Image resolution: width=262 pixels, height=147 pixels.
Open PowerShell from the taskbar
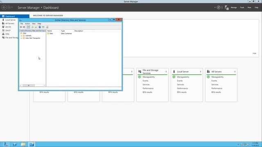[15, 144]
